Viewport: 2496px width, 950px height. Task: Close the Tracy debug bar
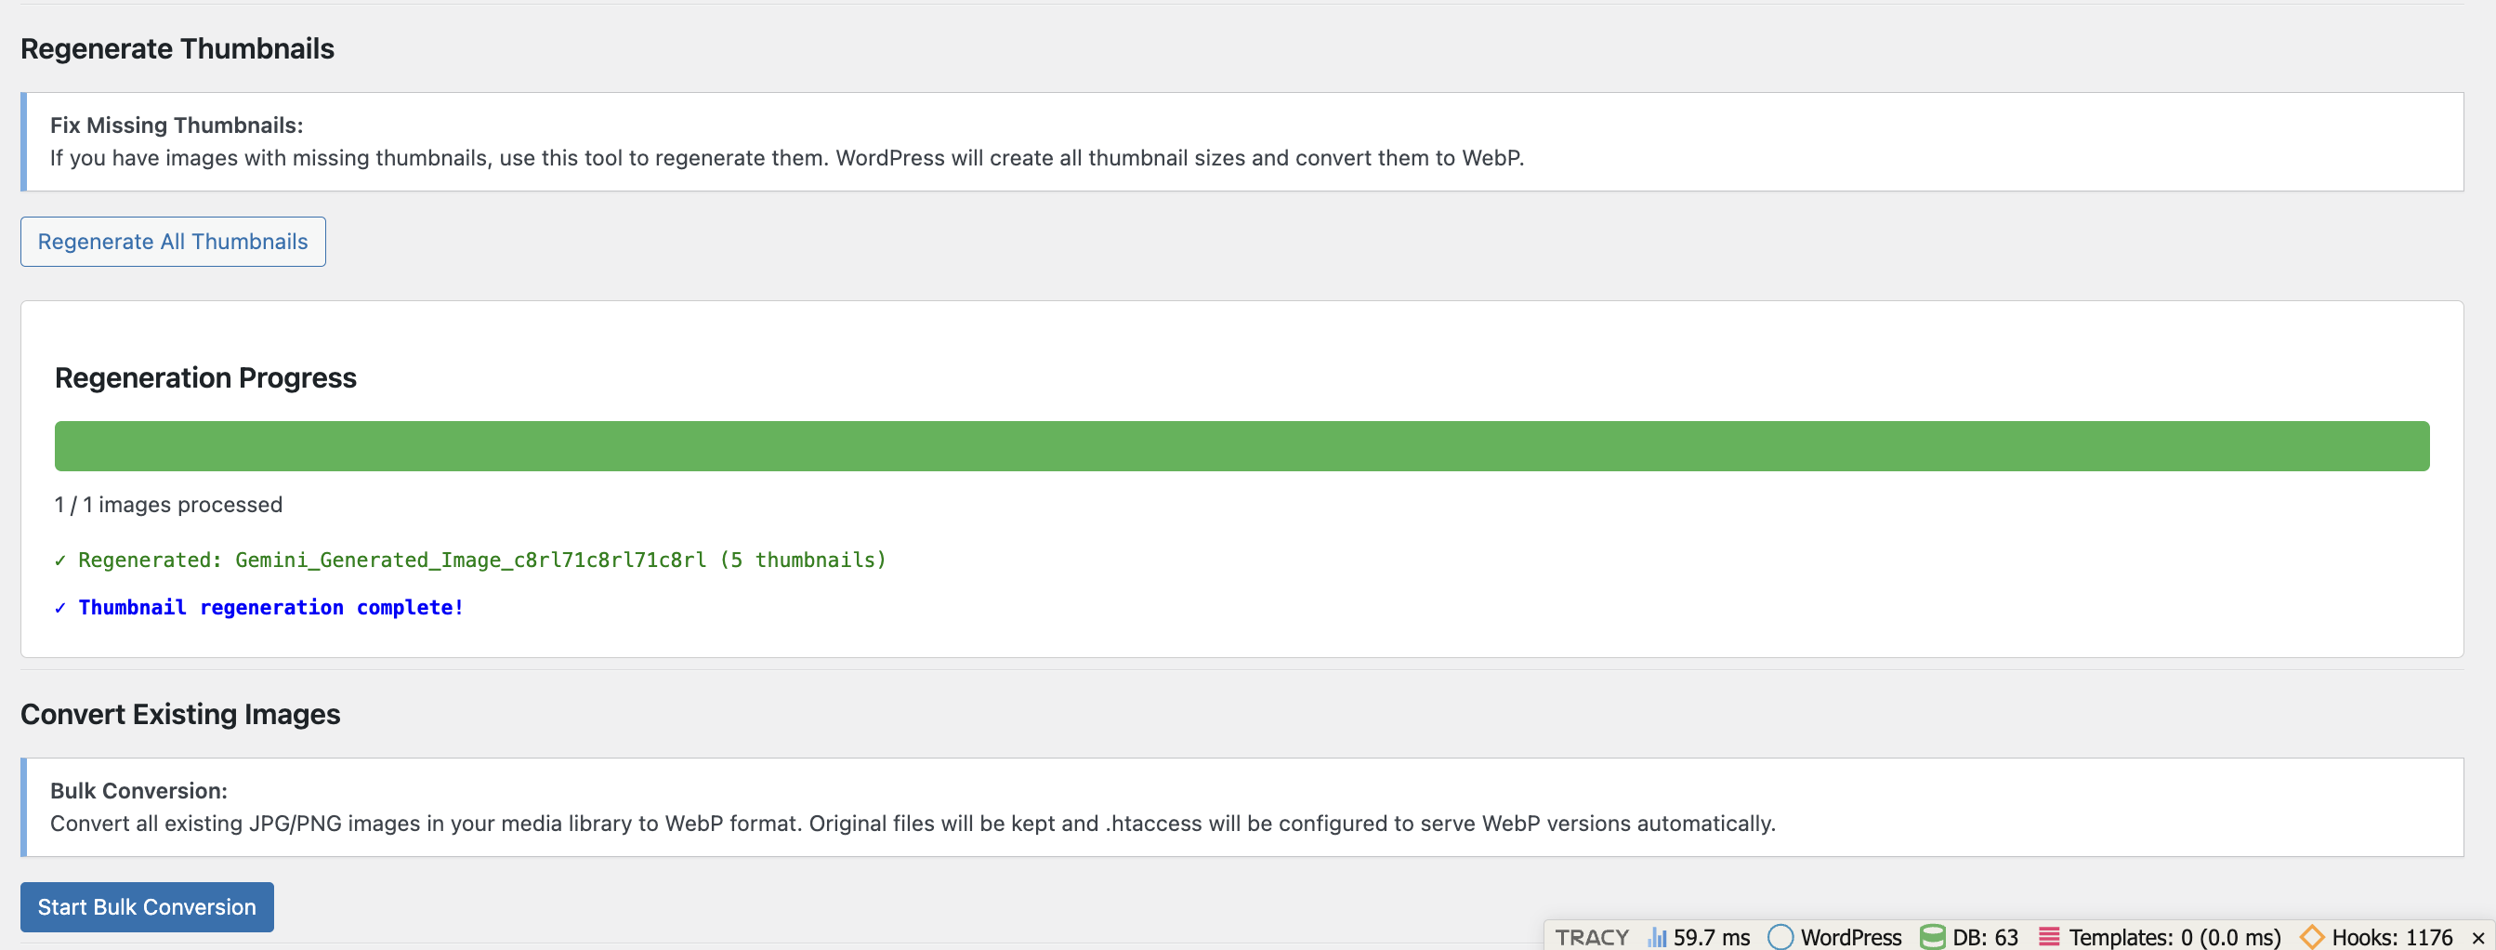(x=2476, y=936)
